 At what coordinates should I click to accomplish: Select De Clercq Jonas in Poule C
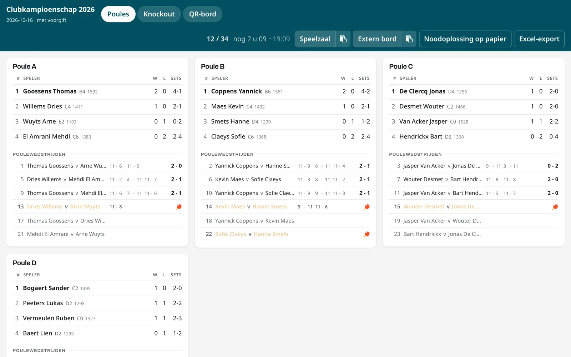(474, 91)
